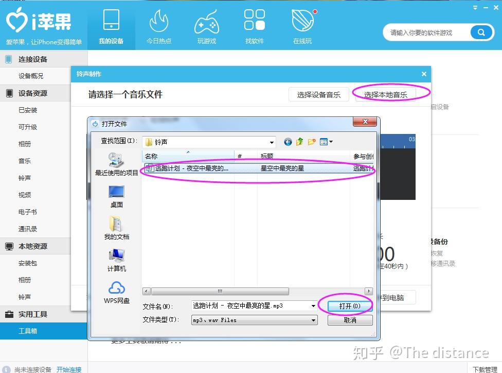Open 通讯录 in sidebar

click(28, 229)
